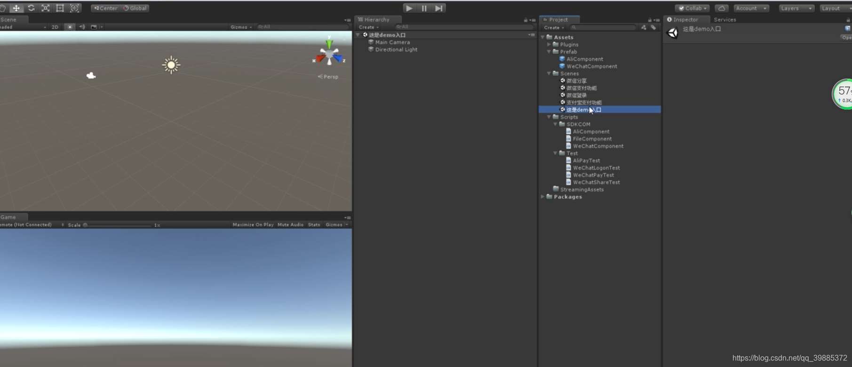Viewport: 852px width, 367px height.
Task: Click the Project search field
Action: (603, 27)
